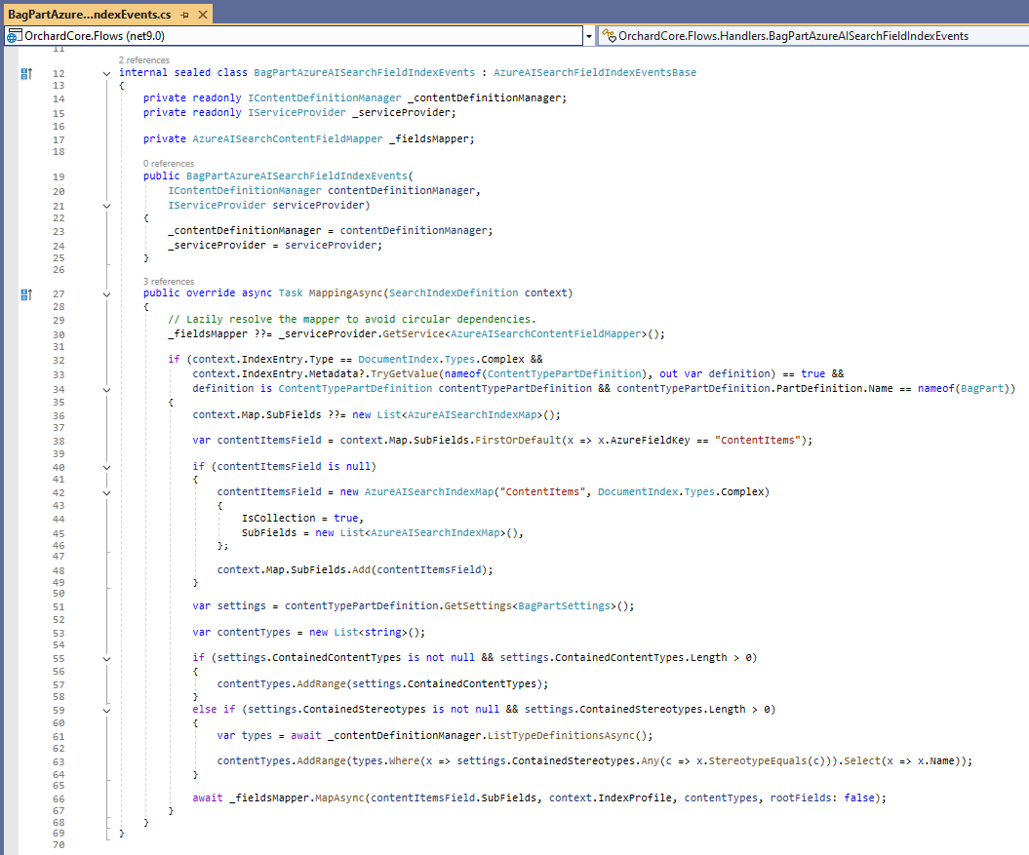Collapse the object initializer at line 42
The width and height of the screenshot is (1029, 855).
pos(106,493)
